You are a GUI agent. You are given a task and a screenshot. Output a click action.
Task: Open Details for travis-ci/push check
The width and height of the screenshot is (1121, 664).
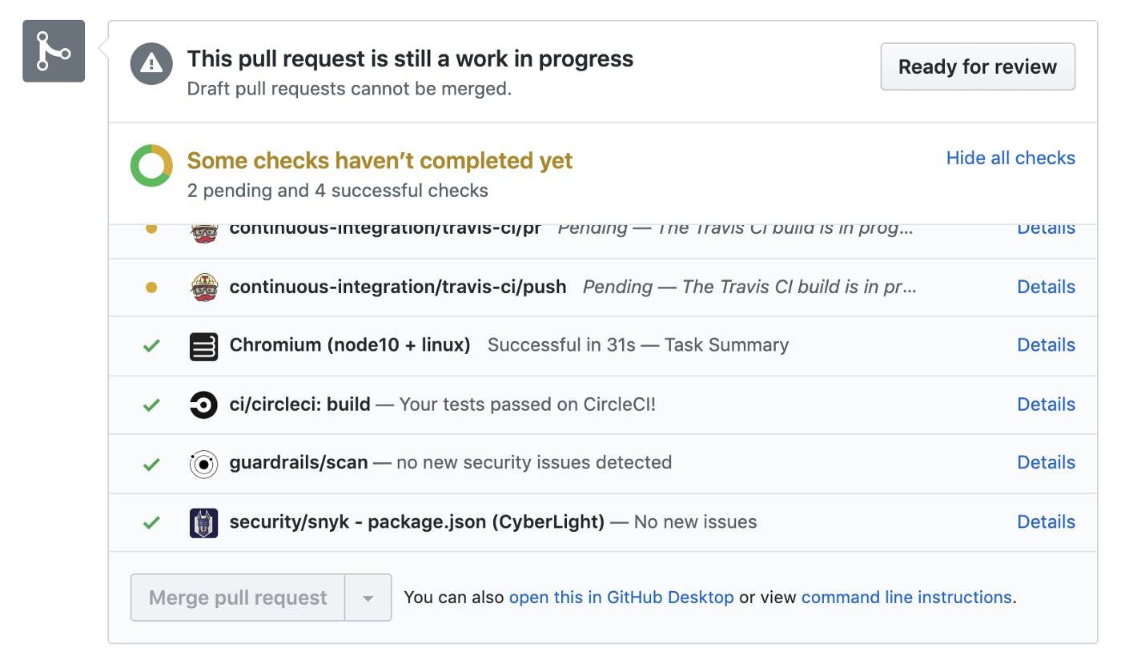(1046, 287)
